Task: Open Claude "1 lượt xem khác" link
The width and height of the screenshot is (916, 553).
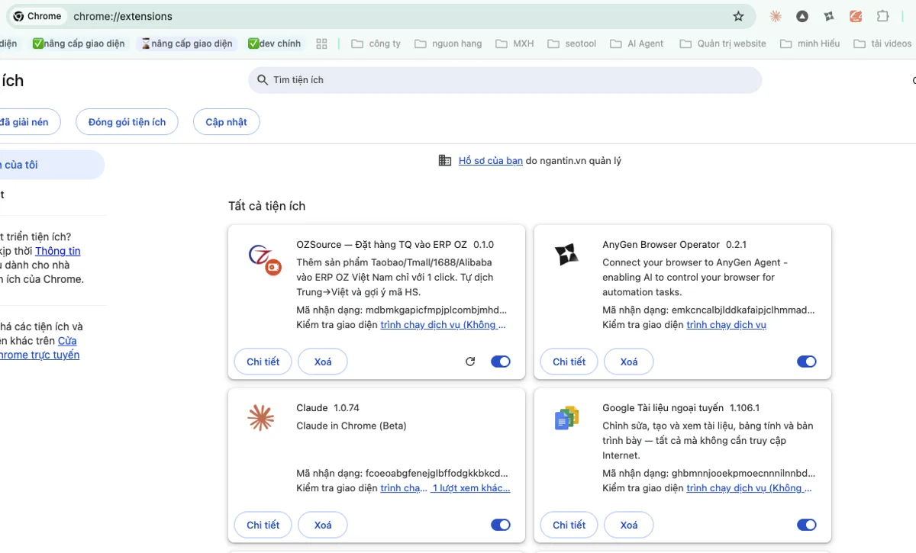Action: (471, 488)
